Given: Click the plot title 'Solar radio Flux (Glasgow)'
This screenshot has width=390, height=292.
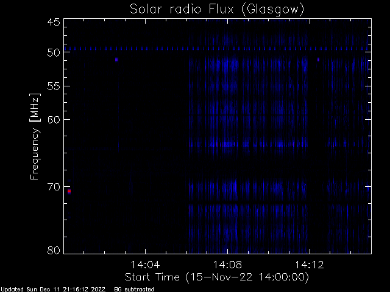Looking at the screenshot, I should click(x=217, y=10).
